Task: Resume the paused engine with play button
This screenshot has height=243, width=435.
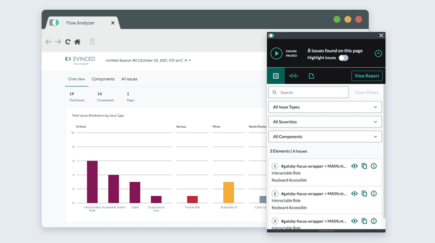Action: coord(276,54)
